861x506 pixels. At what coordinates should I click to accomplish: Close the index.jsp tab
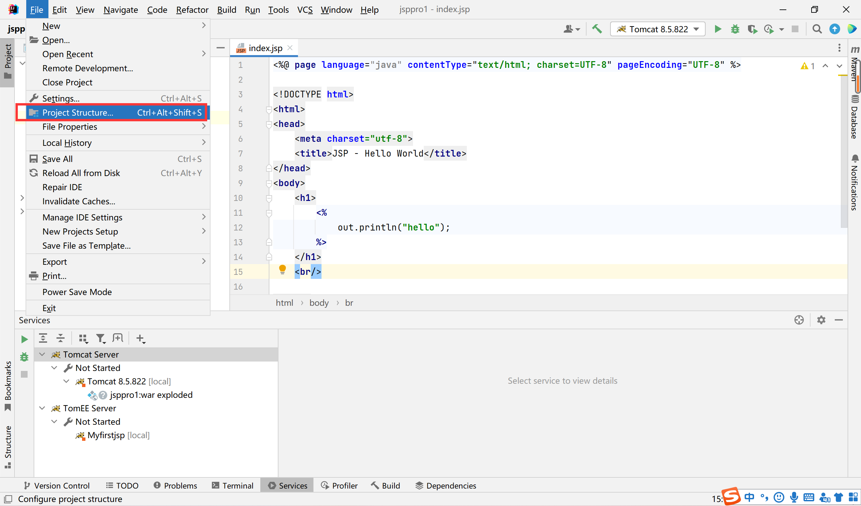pos(290,48)
